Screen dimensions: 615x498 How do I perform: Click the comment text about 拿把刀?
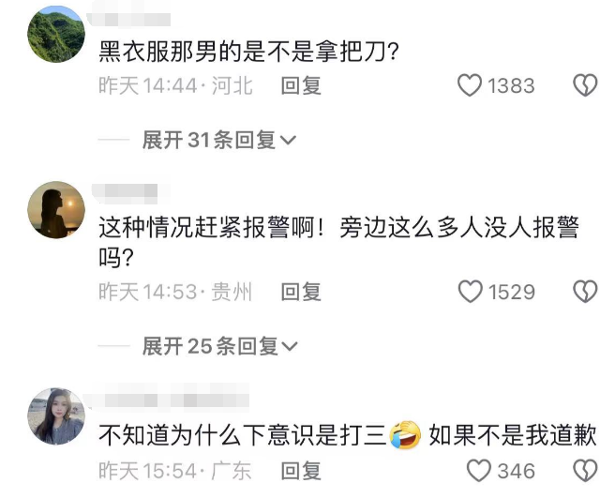click(x=249, y=52)
